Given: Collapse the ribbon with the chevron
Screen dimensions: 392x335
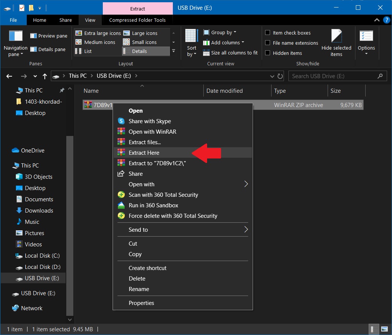Looking at the screenshot, I should coord(377,20).
